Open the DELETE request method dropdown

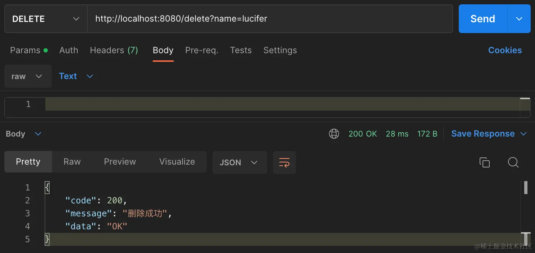point(46,19)
